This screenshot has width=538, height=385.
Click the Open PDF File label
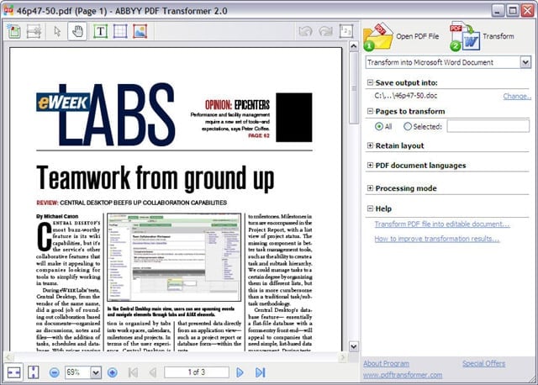[x=418, y=36]
